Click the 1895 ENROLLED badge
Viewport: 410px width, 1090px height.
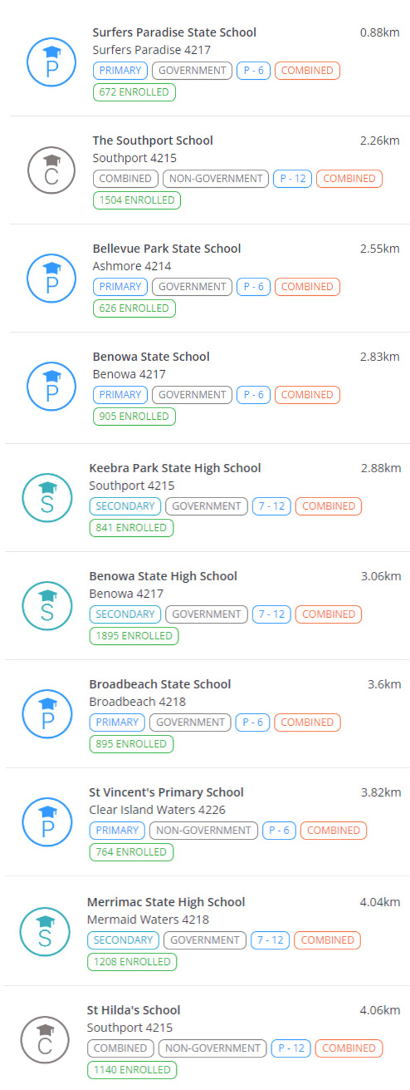click(134, 636)
